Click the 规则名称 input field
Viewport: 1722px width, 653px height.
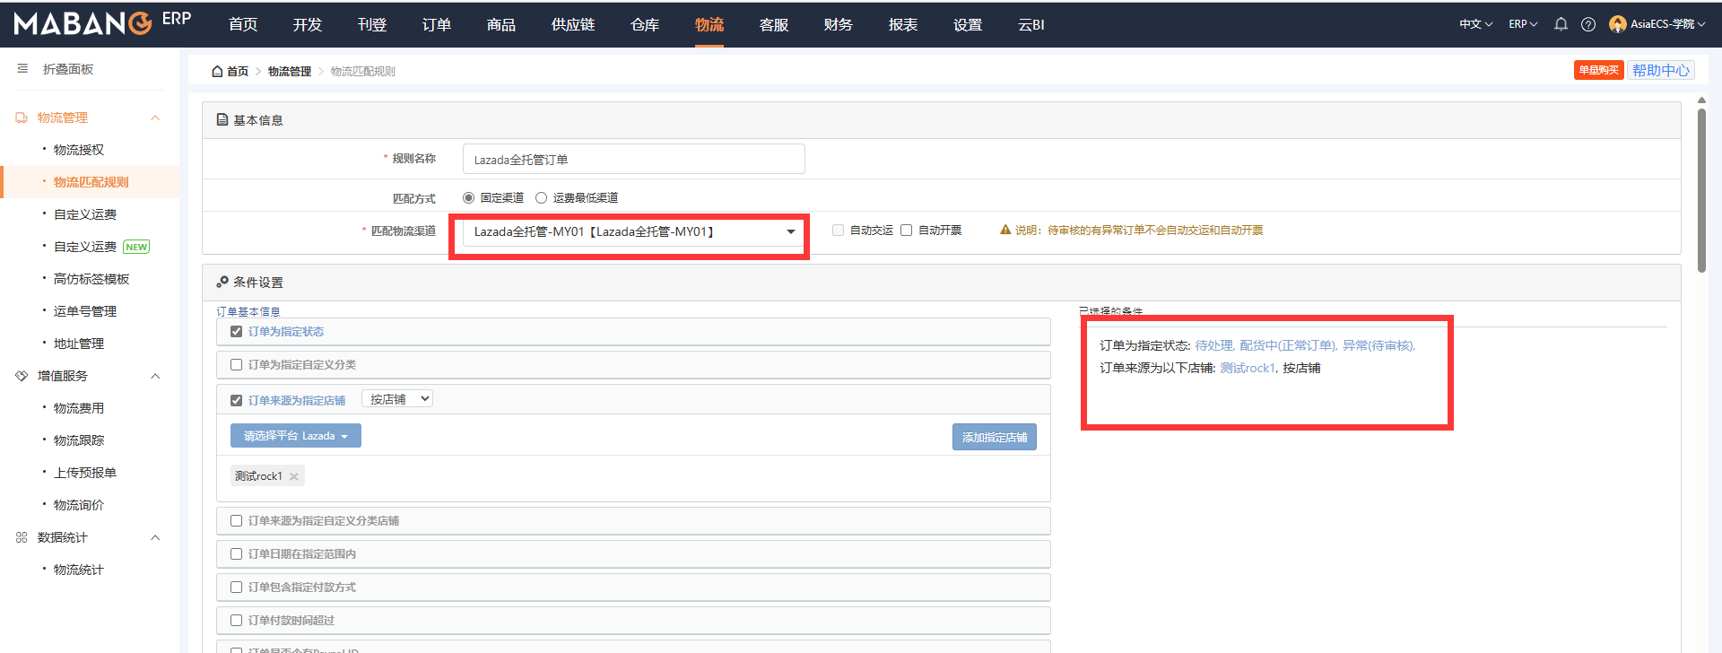pyautogui.click(x=633, y=159)
